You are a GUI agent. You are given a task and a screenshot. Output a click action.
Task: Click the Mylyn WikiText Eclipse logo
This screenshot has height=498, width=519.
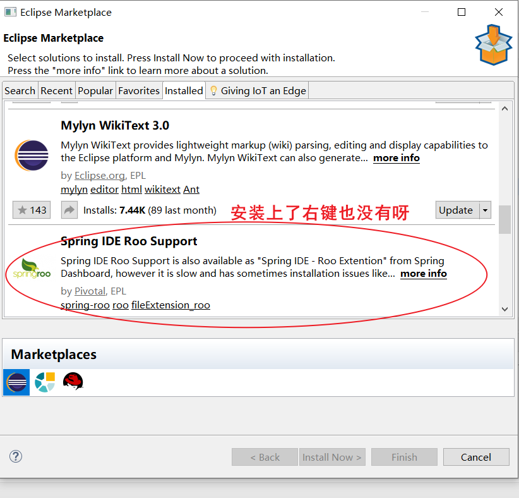(32, 155)
